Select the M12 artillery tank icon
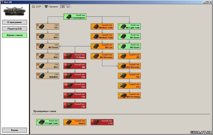Viewport: 213px width, 135px height. [42, 66]
